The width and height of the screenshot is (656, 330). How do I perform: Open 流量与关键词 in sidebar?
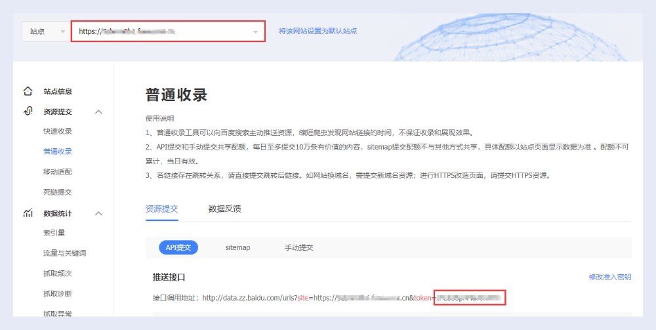point(65,253)
